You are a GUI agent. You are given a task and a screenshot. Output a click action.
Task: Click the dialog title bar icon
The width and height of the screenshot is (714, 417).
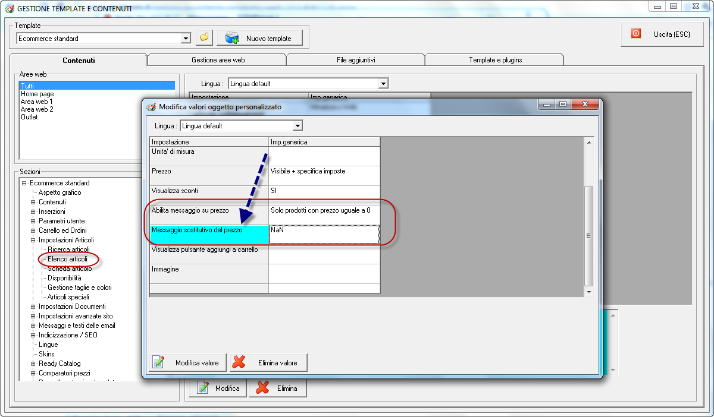[x=151, y=107]
